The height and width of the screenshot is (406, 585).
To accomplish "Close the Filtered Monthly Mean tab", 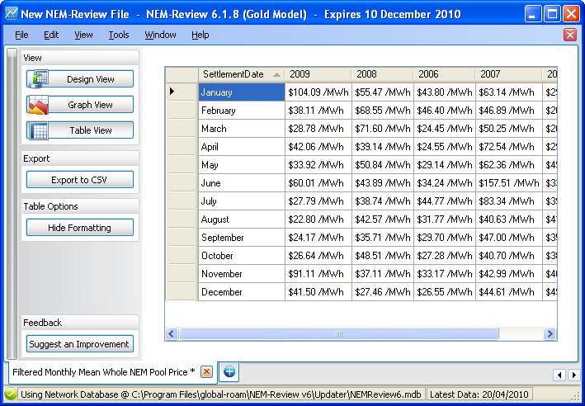I will (206, 371).
